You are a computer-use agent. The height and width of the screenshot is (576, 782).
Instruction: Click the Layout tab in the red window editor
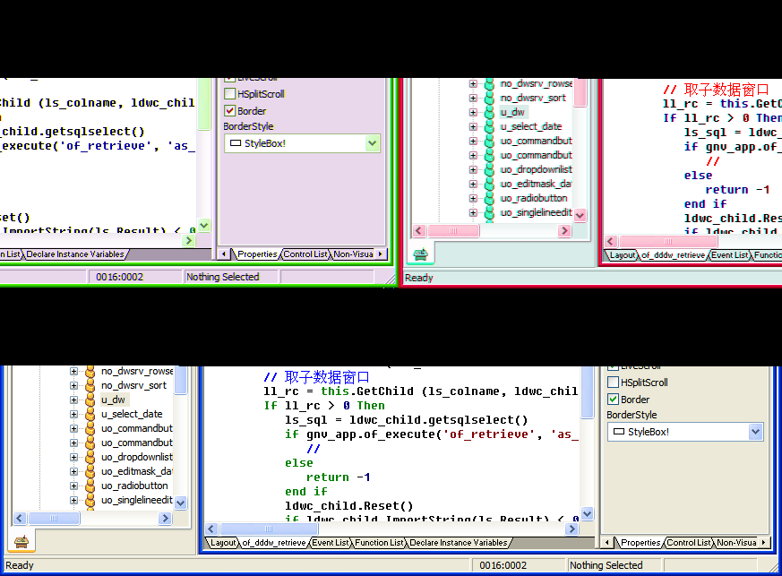623,255
